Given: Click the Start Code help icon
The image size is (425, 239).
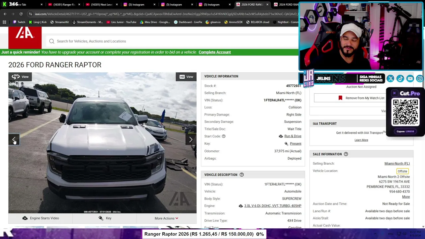Looking at the screenshot, I should point(223,136).
